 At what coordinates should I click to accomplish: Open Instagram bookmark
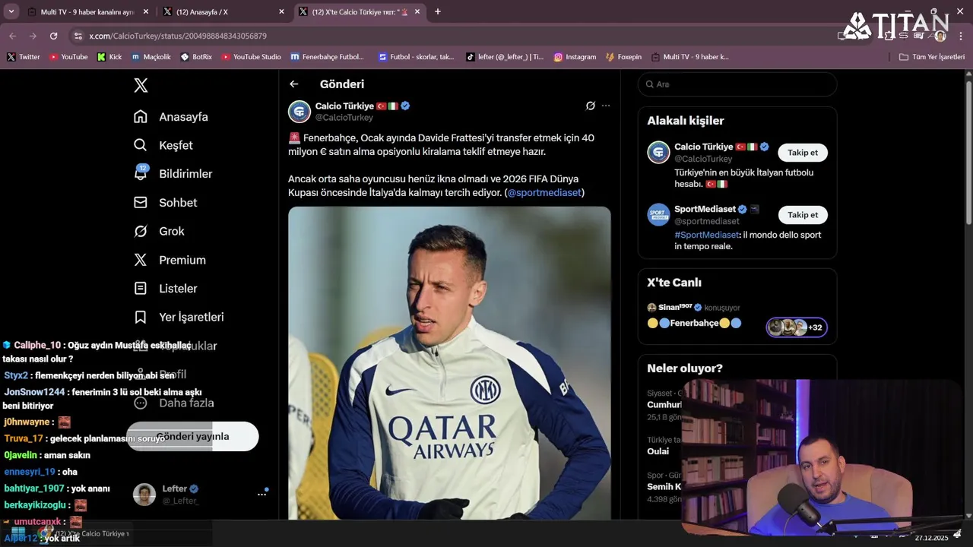(575, 57)
